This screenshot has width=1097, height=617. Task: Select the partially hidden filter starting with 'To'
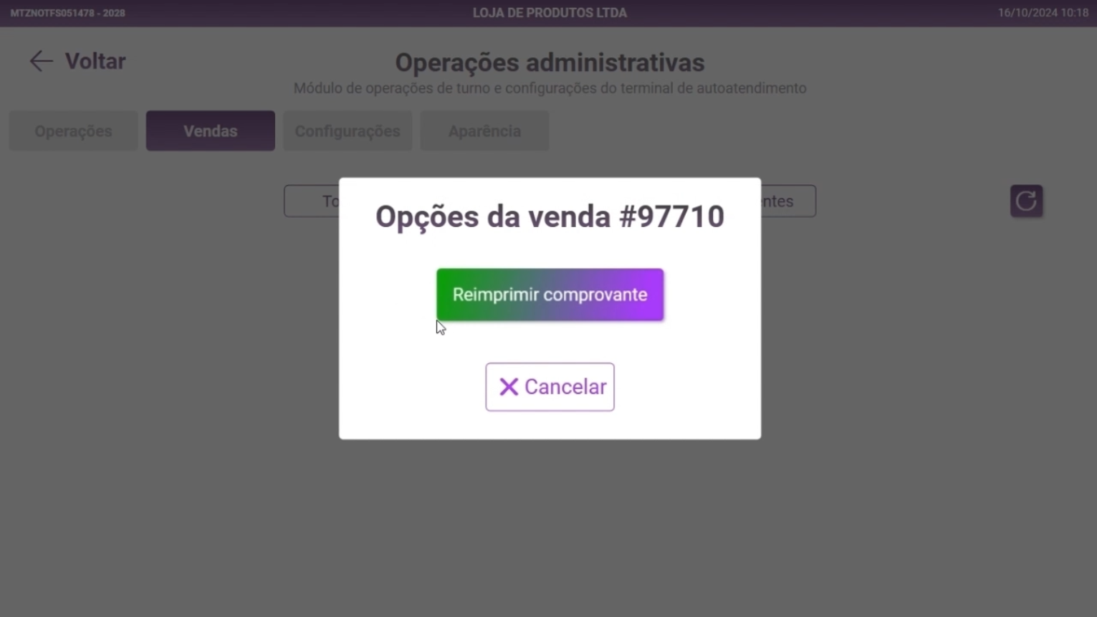(312, 201)
